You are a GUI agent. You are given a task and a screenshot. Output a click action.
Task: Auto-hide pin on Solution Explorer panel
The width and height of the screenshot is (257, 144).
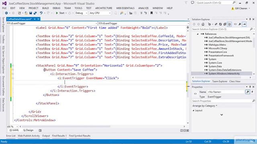click(250, 19)
